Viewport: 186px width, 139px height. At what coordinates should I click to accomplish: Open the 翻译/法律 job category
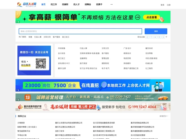(62, 68)
